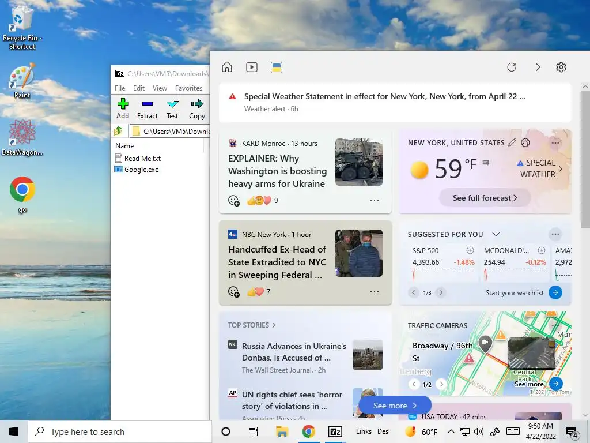Viewport: 590px width, 443px height.
Task: Open Handcuffed Ex-Head of State article
Action: pyautogui.click(x=277, y=262)
